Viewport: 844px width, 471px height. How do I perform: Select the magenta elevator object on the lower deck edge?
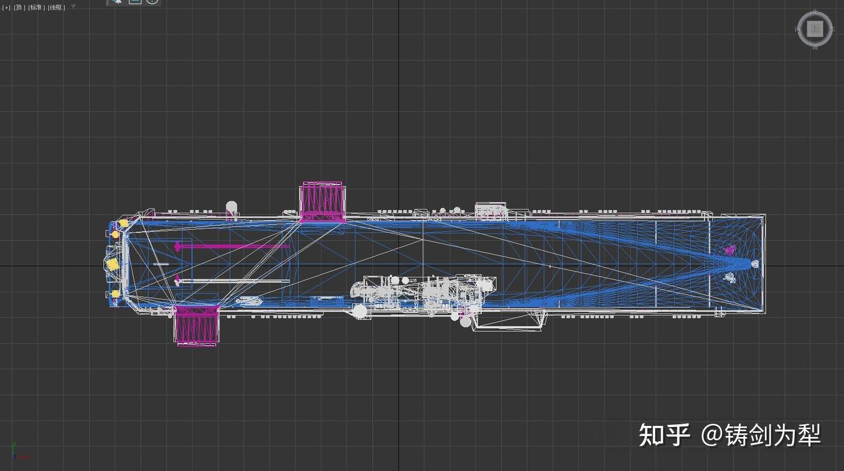coord(196,325)
